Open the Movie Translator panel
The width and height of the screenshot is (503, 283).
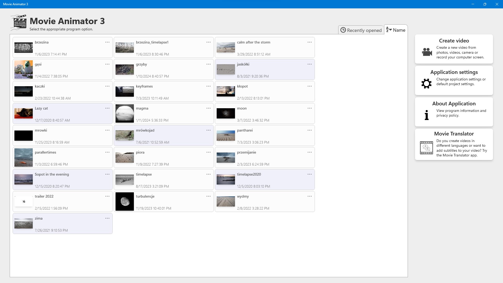coord(453,144)
